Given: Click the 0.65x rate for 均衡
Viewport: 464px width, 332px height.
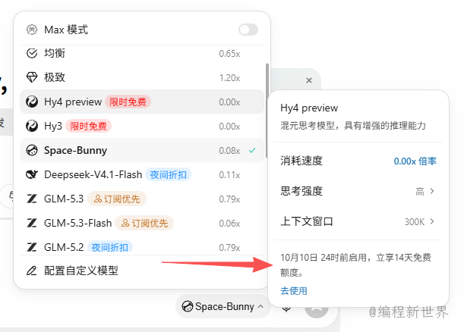Looking at the screenshot, I should pyautogui.click(x=229, y=54).
